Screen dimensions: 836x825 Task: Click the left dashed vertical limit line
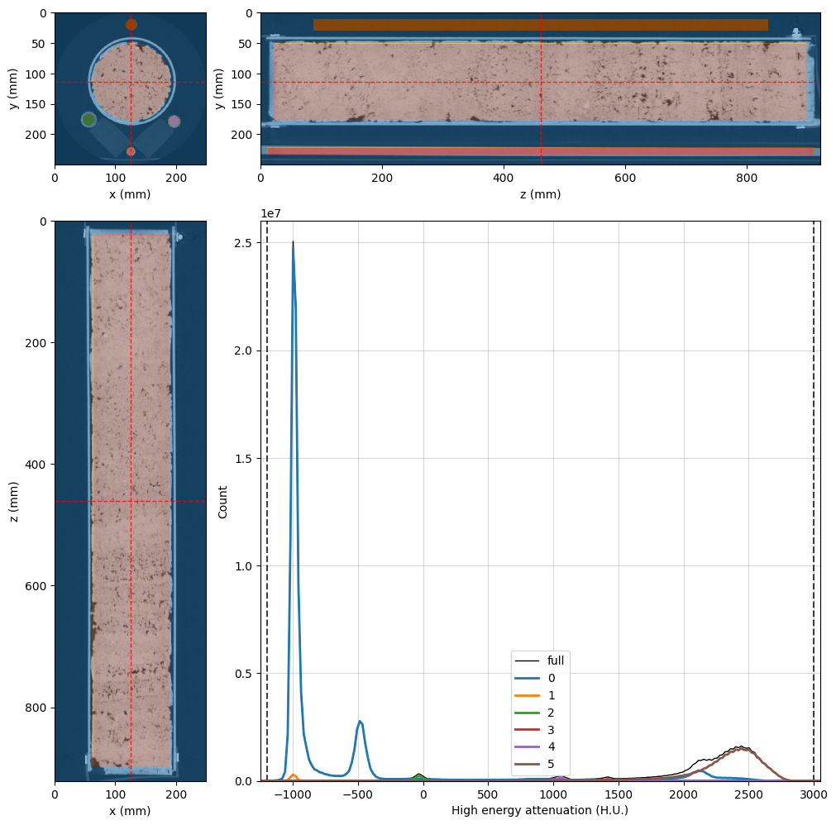coord(267,501)
